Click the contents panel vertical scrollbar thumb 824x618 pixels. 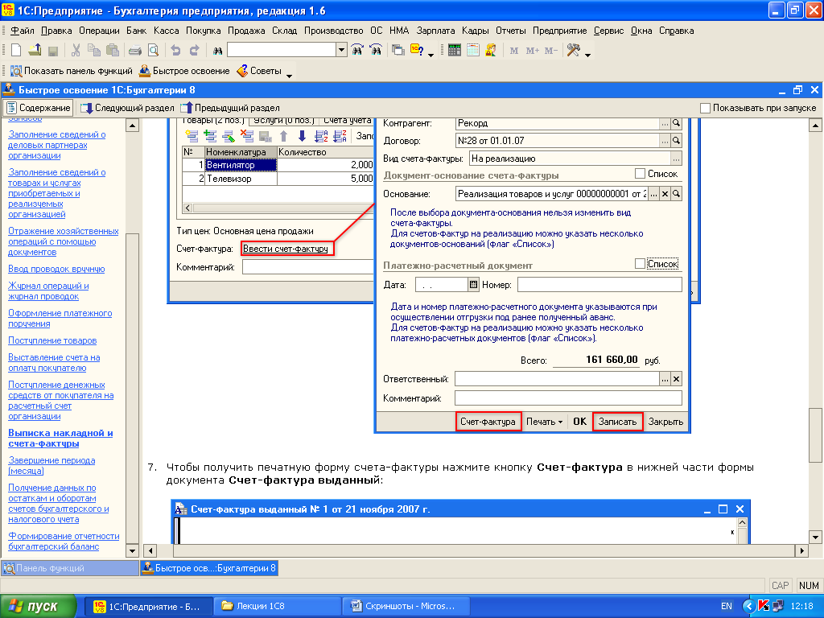pyautogui.click(x=133, y=389)
